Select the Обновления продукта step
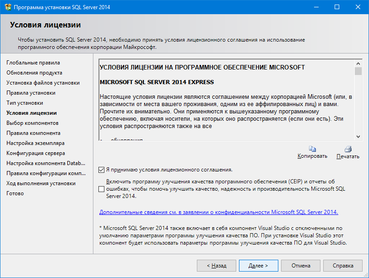 click(34, 73)
